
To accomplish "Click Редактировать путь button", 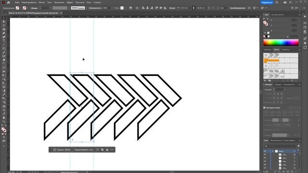I will (84, 150).
